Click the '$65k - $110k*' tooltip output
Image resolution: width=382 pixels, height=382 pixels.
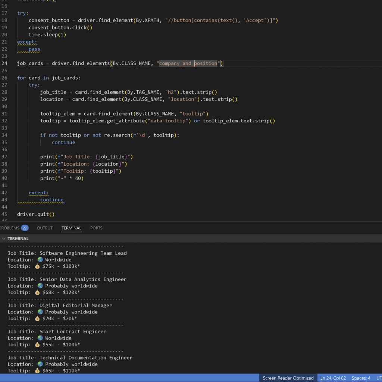(61, 370)
